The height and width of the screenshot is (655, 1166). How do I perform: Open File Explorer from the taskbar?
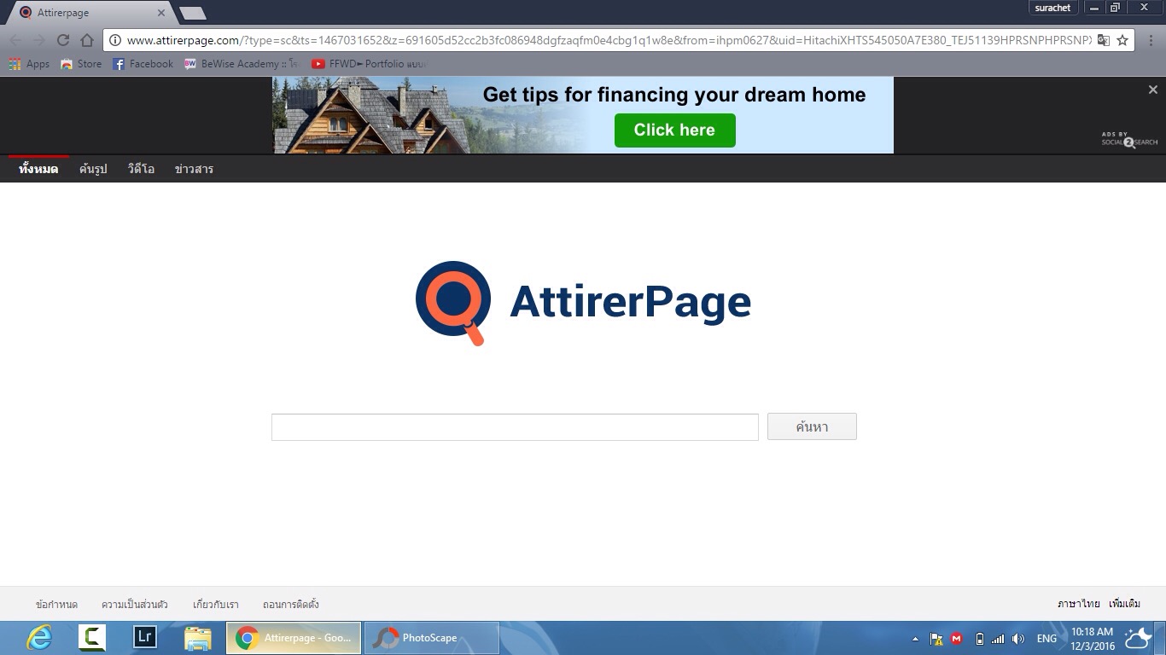tap(198, 638)
